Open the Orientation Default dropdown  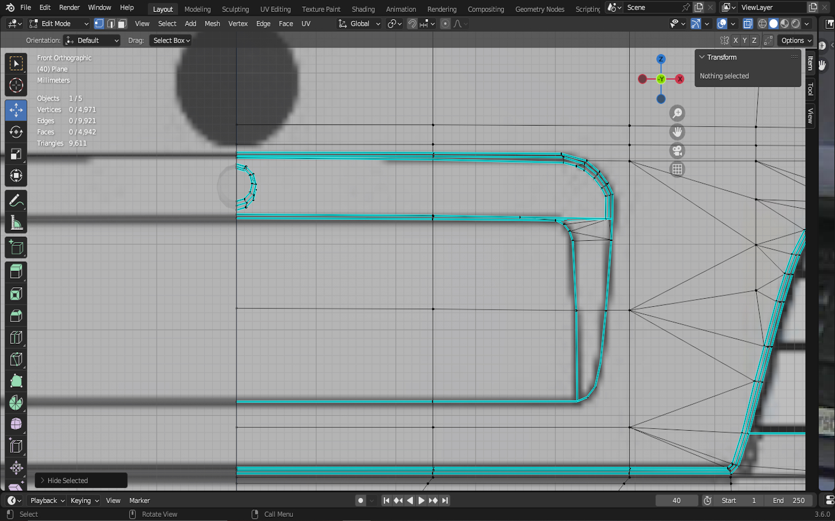(92, 41)
